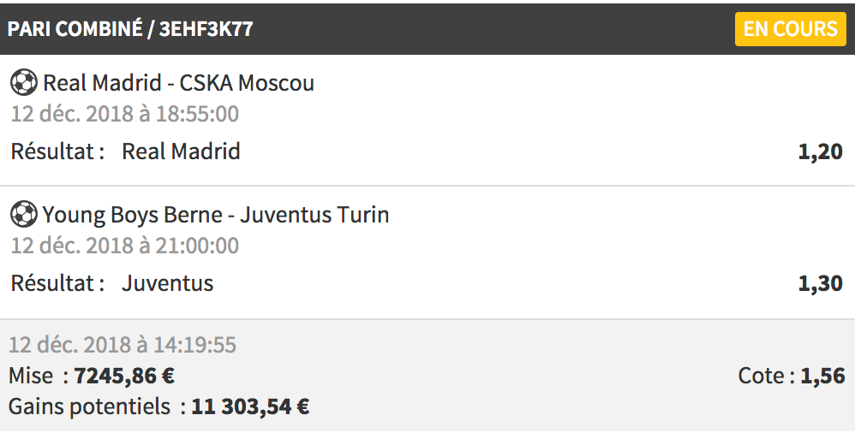Click the combined Cote value 1,56
Image resolution: width=855 pixels, height=433 pixels.
tap(822, 376)
